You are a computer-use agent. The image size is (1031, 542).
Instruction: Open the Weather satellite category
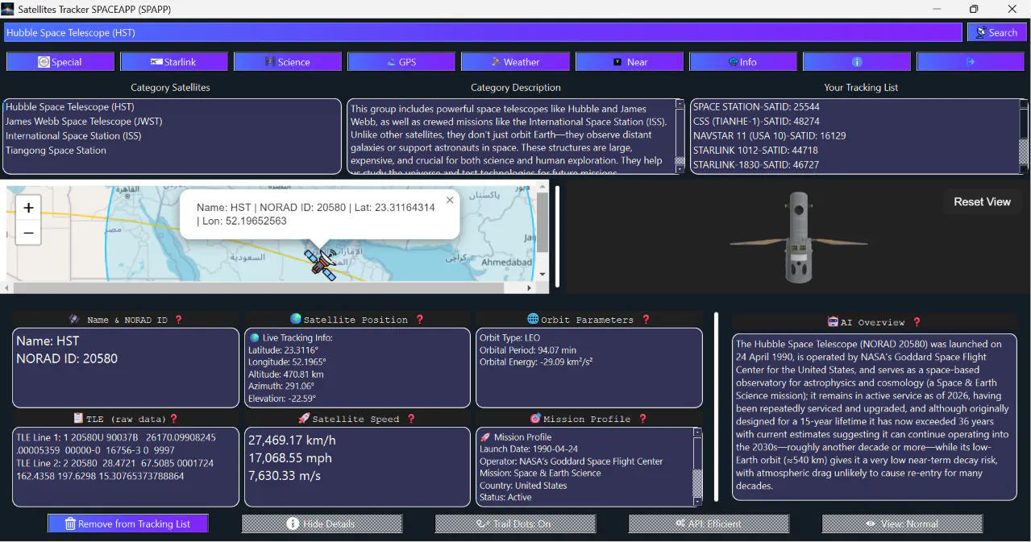(x=515, y=62)
